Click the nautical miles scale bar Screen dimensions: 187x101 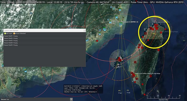click(x=163, y=97)
